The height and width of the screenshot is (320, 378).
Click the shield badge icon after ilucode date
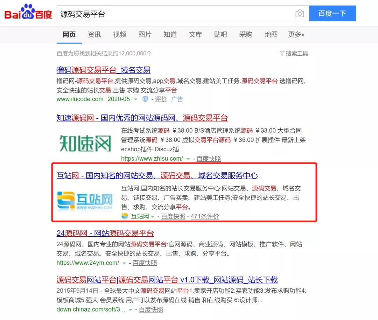(145, 99)
